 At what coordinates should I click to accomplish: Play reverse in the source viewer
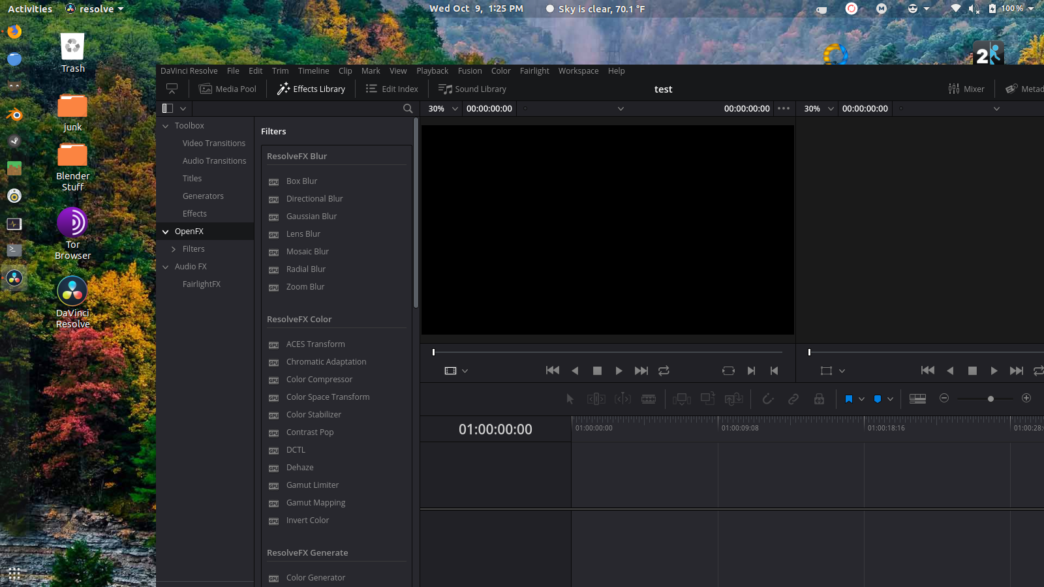click(x=575, y=370)
